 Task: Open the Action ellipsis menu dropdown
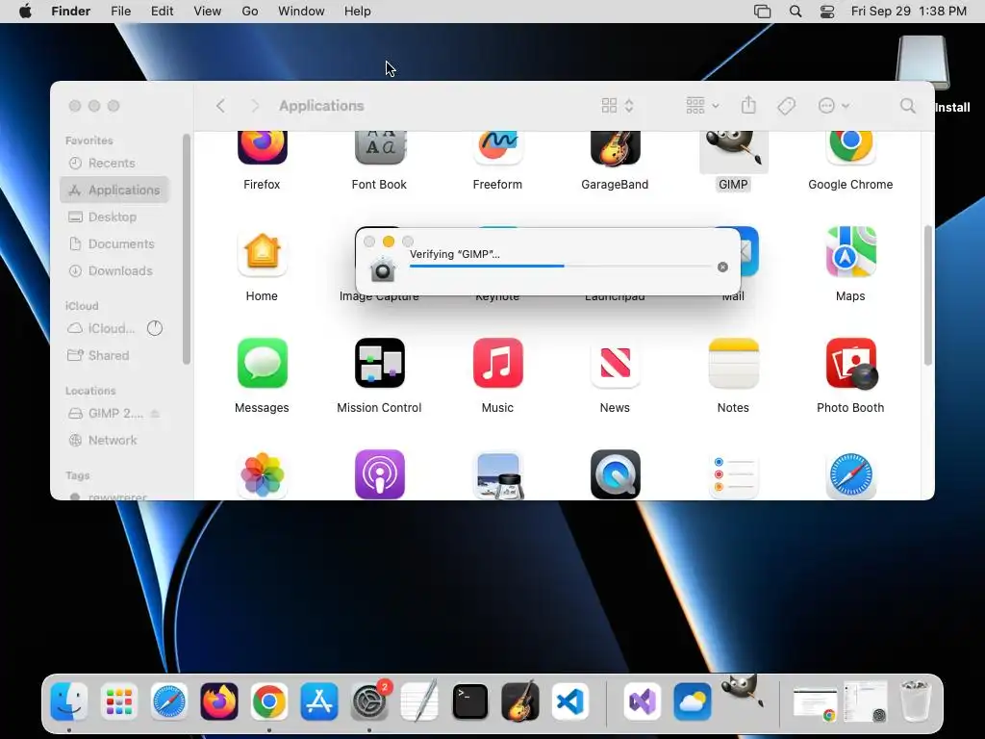tap(834, 106)
